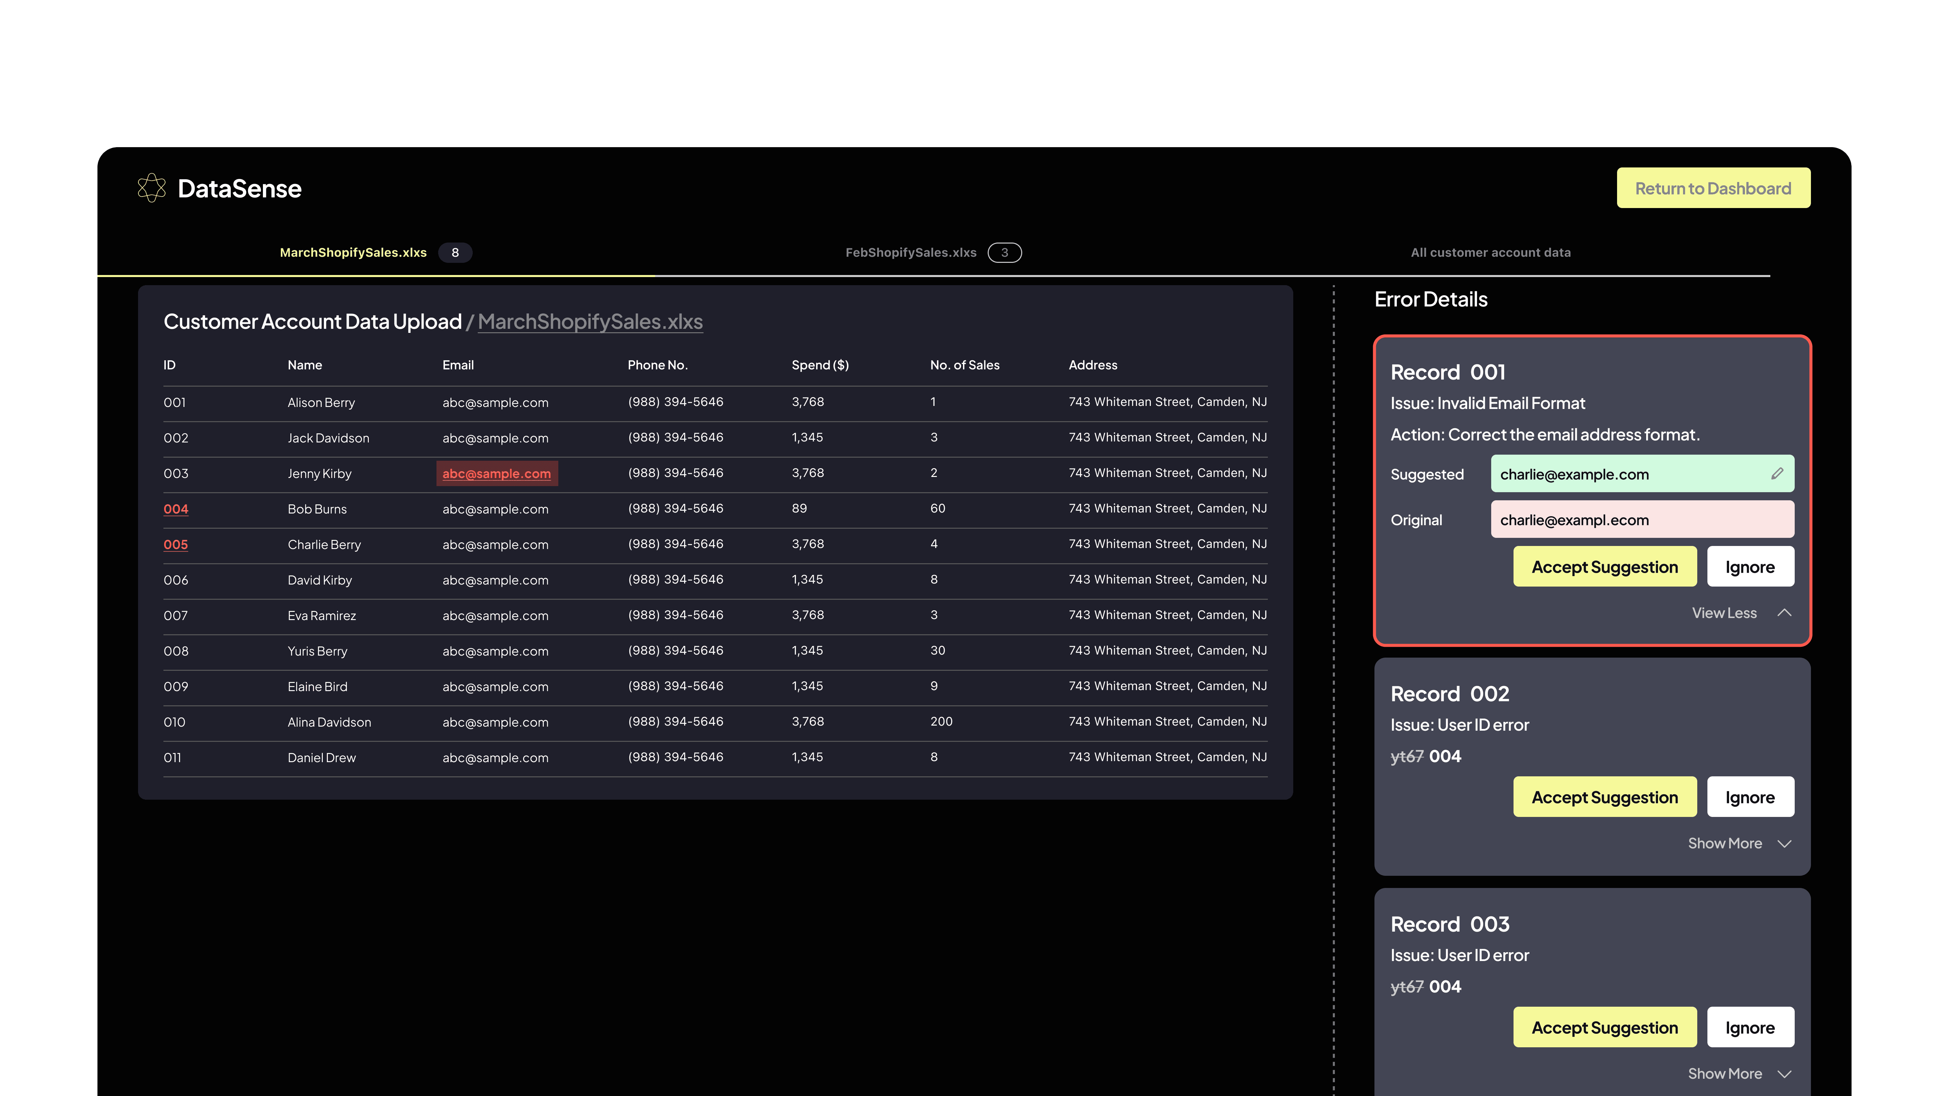Collapse Record 001 with View Less chevron

tap(1784, 613)
